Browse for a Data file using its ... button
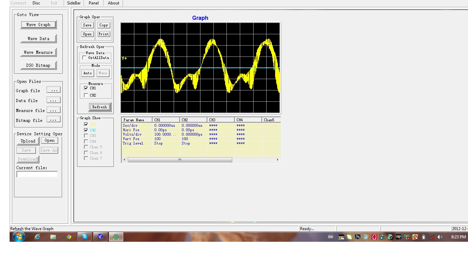468x263 pixels. (53, 100)
